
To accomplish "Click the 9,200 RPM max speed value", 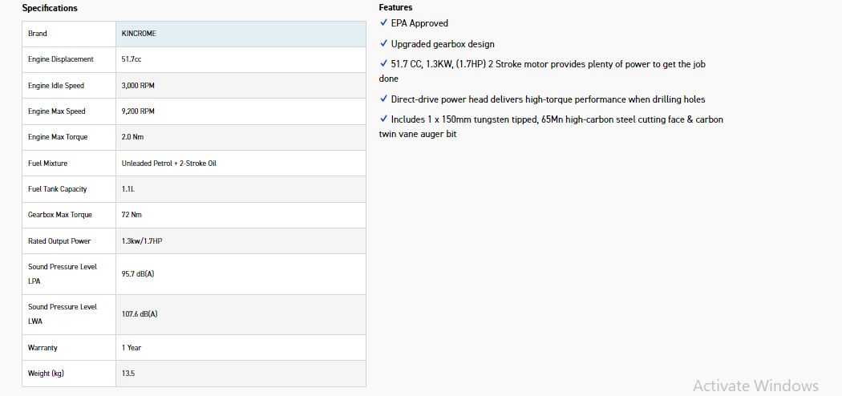I will [138, 111].
